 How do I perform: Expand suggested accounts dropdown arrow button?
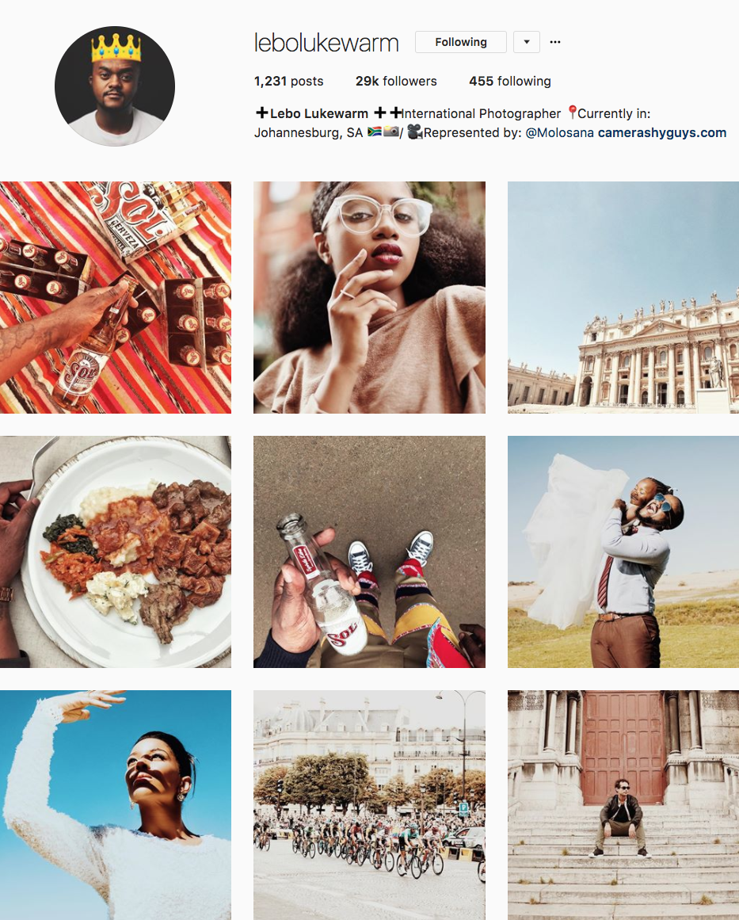click(527, 42)
